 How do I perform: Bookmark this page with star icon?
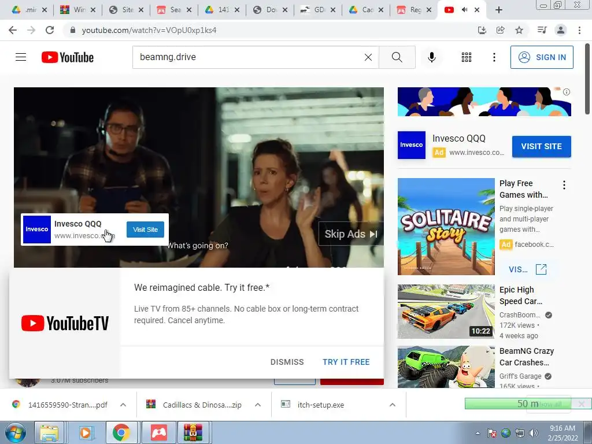click(x=519, y=30)
